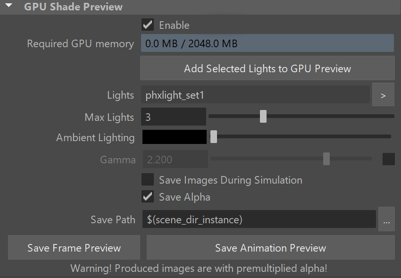The height and width of the screenshot is (278, 401).
Task: Open the Save Path browse ellipsis button
Action: coord(386,219)
